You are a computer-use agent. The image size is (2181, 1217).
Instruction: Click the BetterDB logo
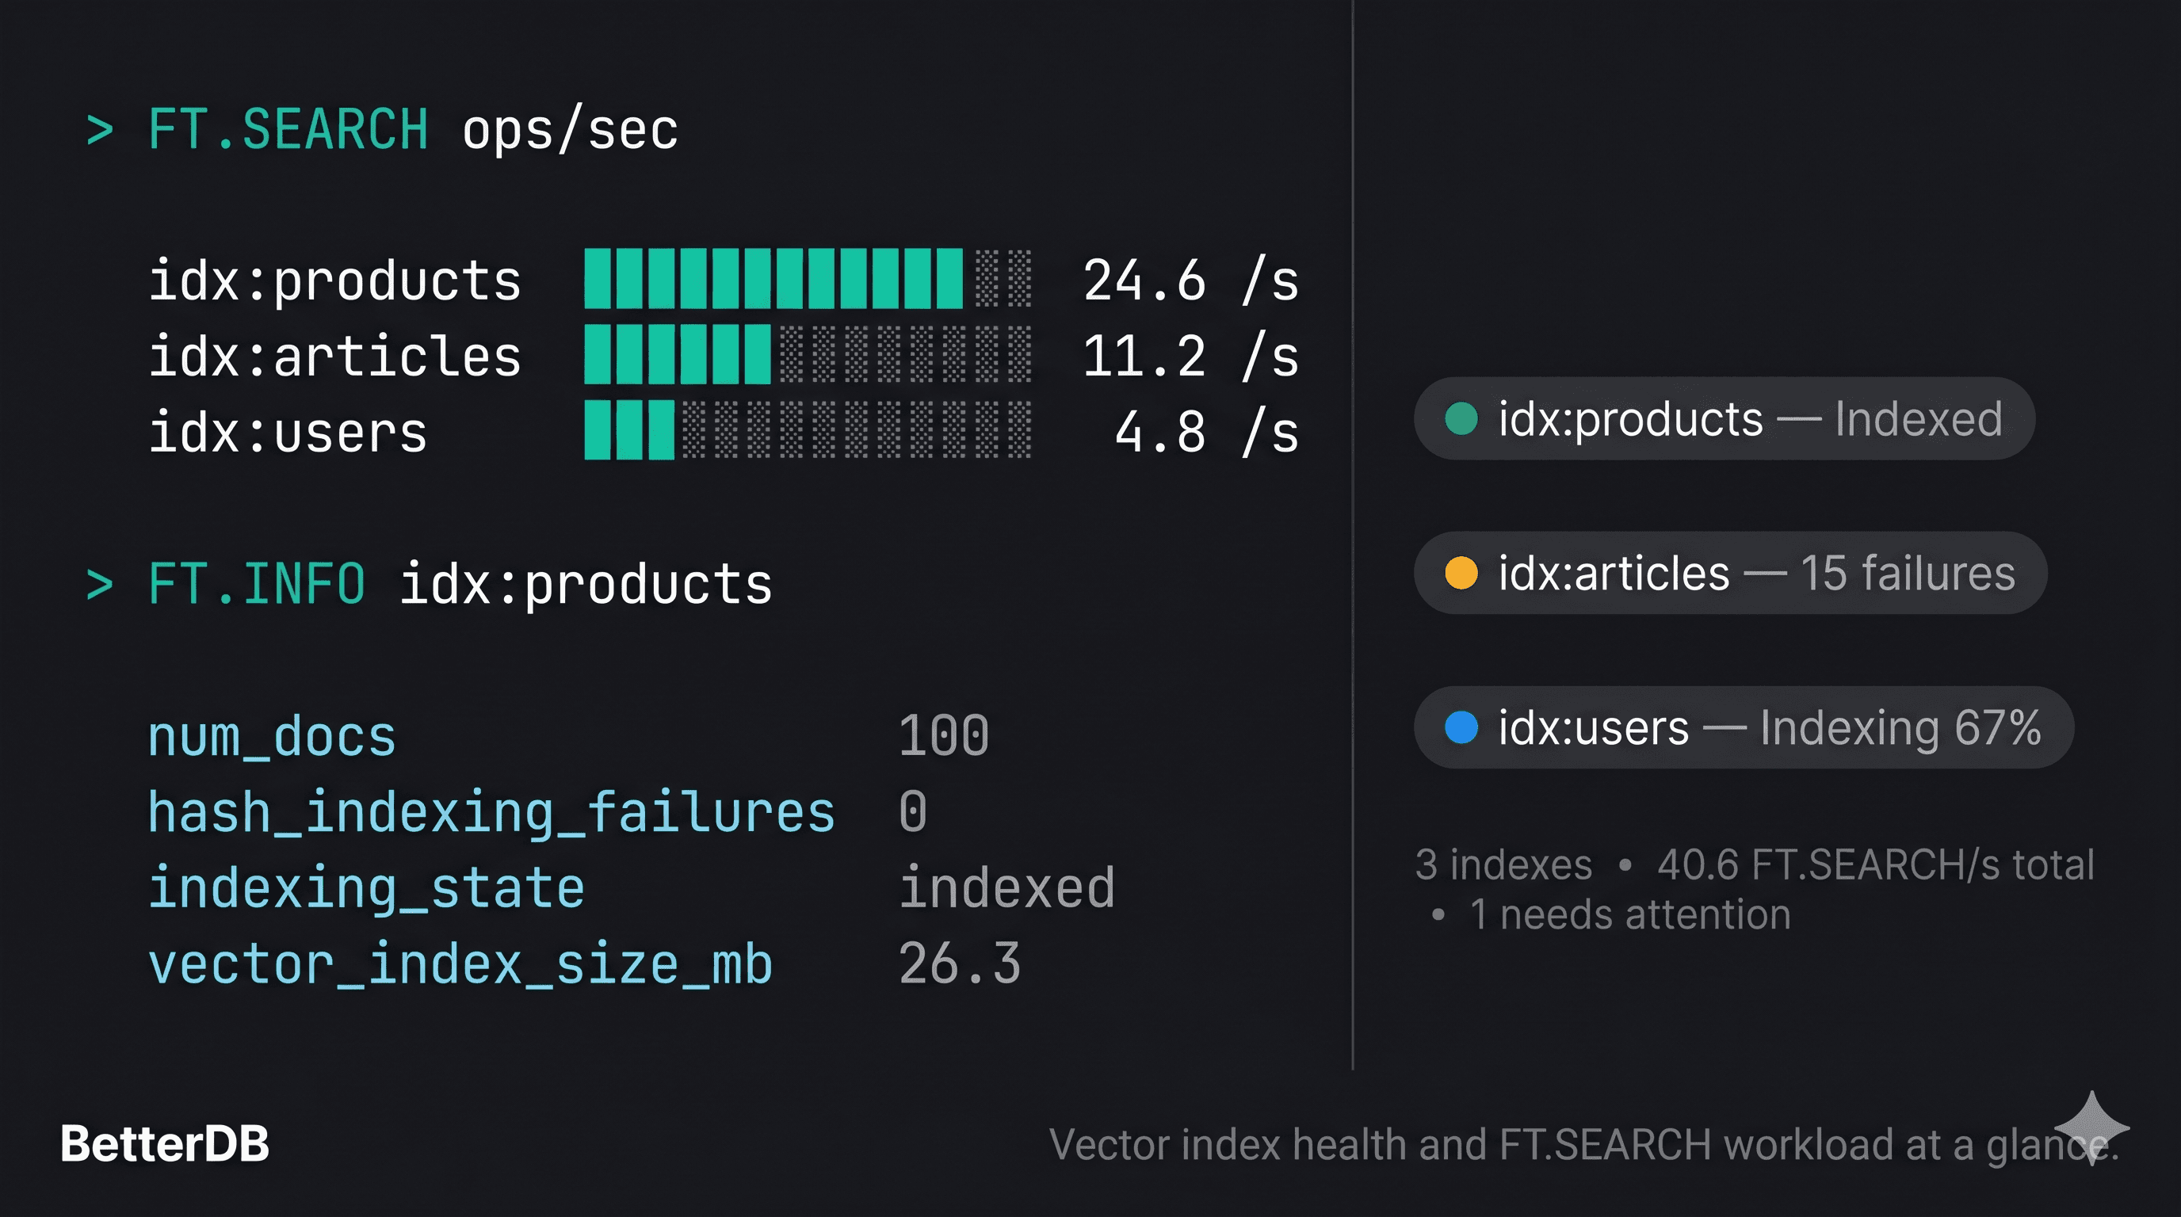[x=163, y=1144]
